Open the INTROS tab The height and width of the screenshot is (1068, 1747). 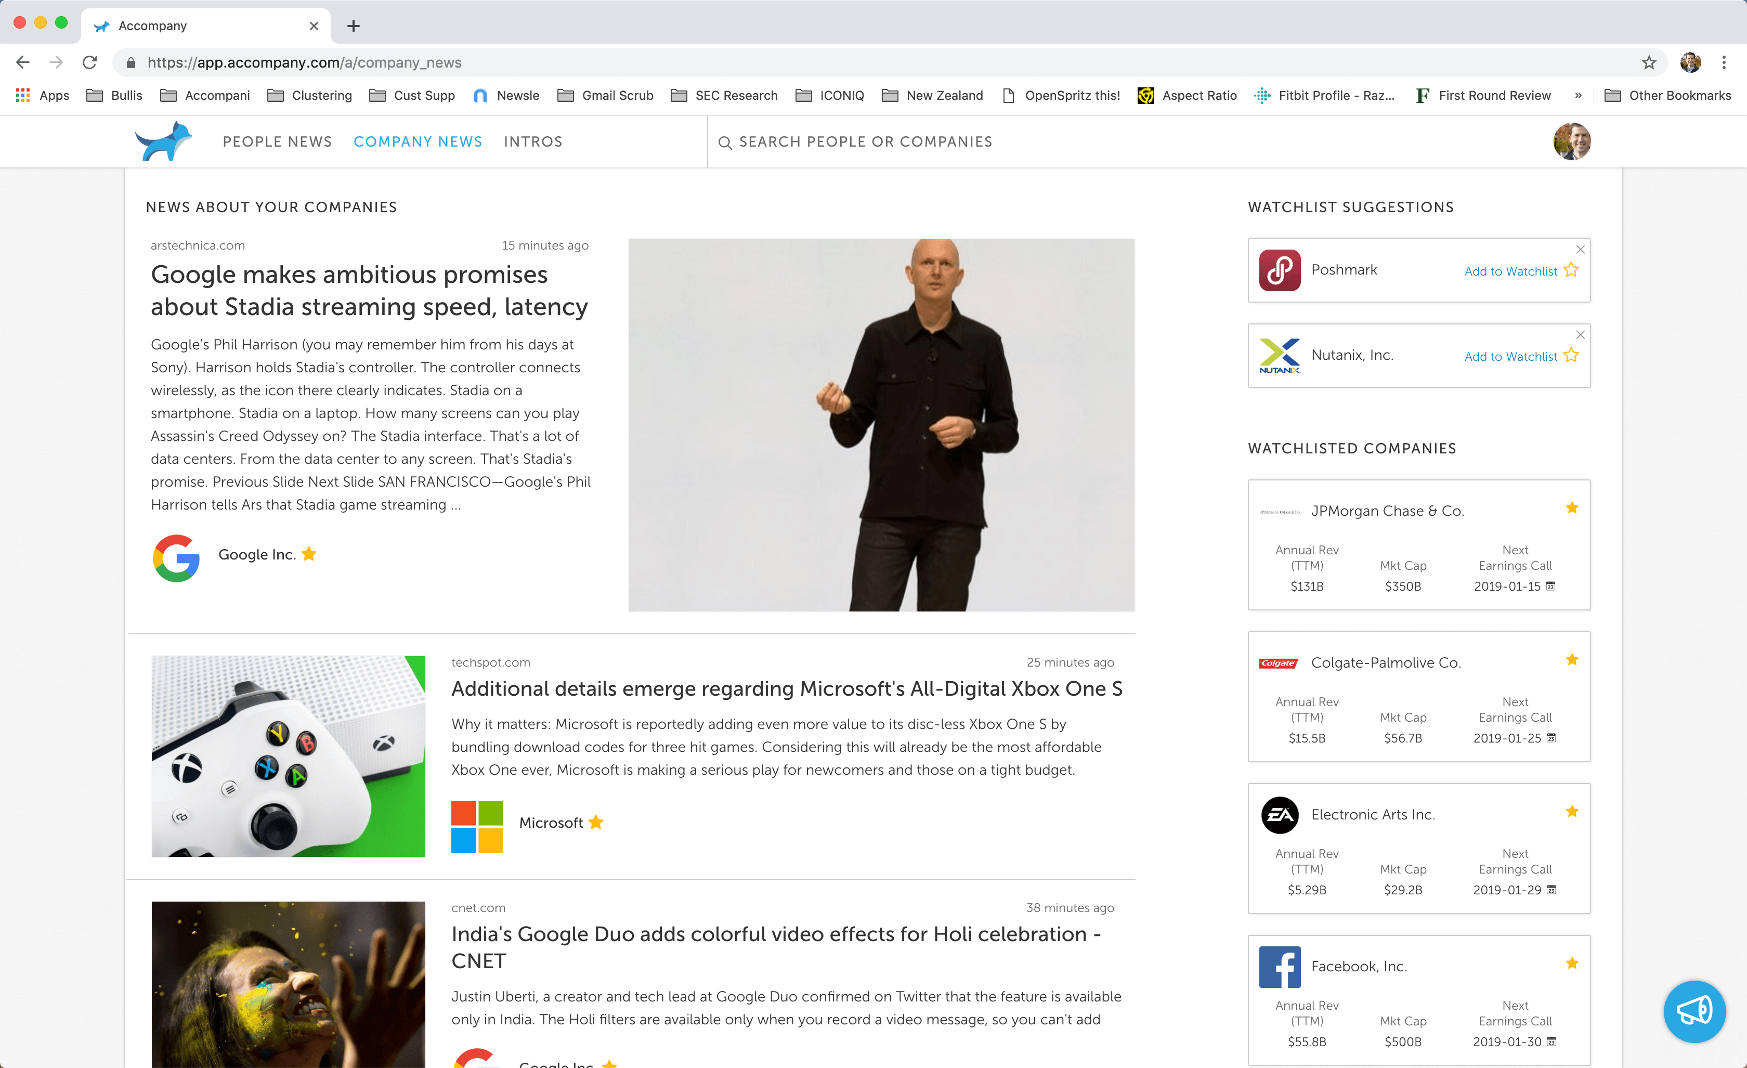[533, 142]
